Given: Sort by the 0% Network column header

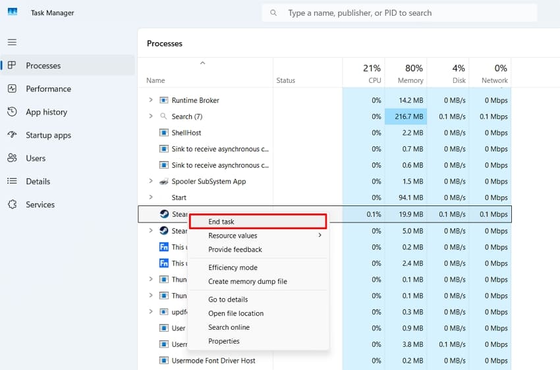Looking at the screenshot, I should (490, 73).
